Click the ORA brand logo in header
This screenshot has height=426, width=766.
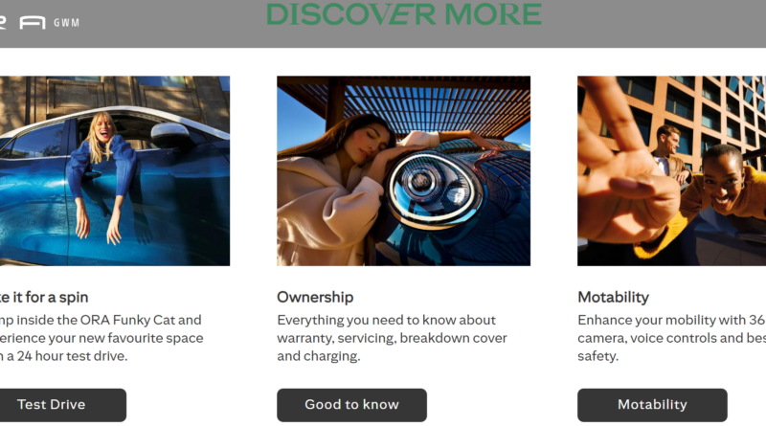[22, 22]
